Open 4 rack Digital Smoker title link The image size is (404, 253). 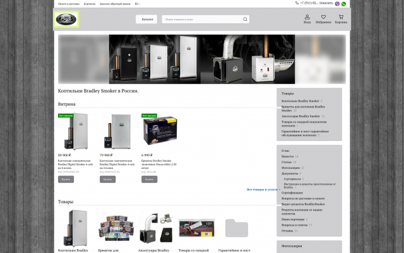pyautogui.click(x=117, y=164)
